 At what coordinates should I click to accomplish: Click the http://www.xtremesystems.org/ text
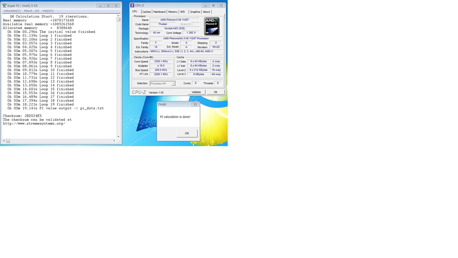pos(34,124)
